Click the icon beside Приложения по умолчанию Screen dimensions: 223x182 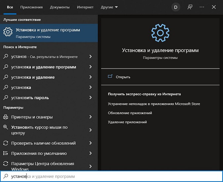[x=6, y=153]
